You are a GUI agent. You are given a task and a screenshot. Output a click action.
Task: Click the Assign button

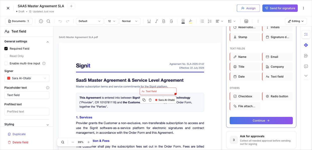248,8
